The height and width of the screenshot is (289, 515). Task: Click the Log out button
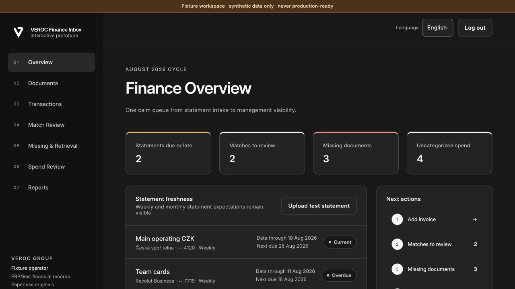pyautogui.click(x=475, y=28)
